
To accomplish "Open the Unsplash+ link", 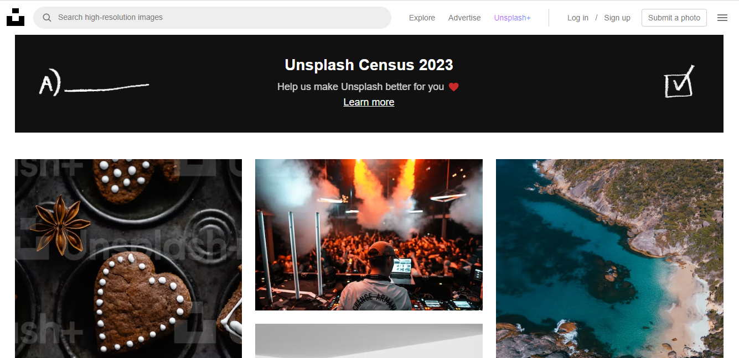I will point(513,18).
